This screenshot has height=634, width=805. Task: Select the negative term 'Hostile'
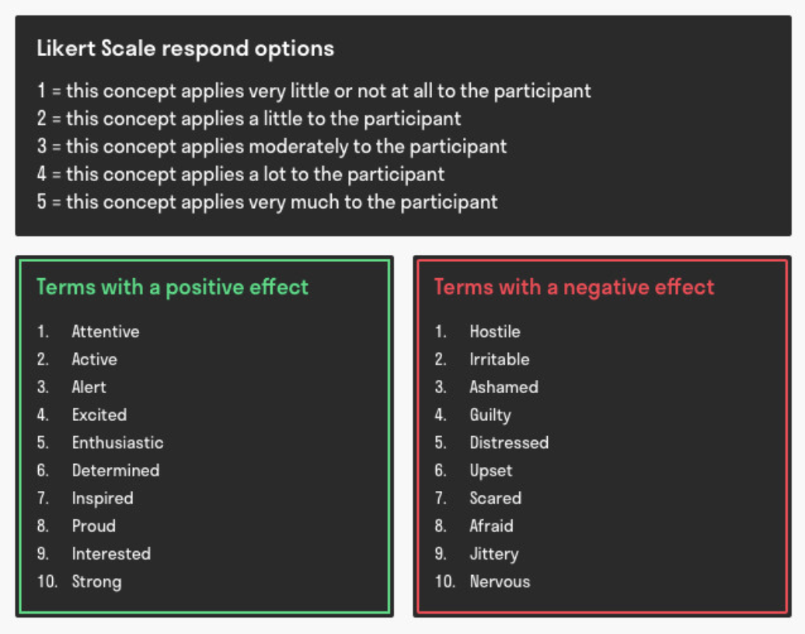click(495, 332)
